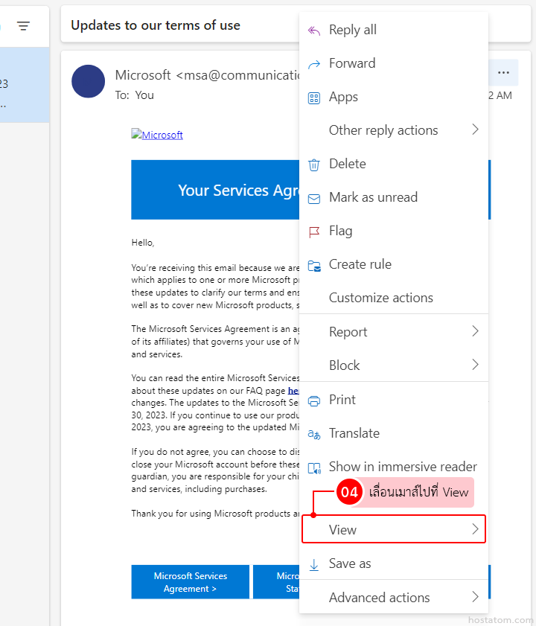Select View in the context menu
The image size is (536, 626).
(x=393, y=530)
